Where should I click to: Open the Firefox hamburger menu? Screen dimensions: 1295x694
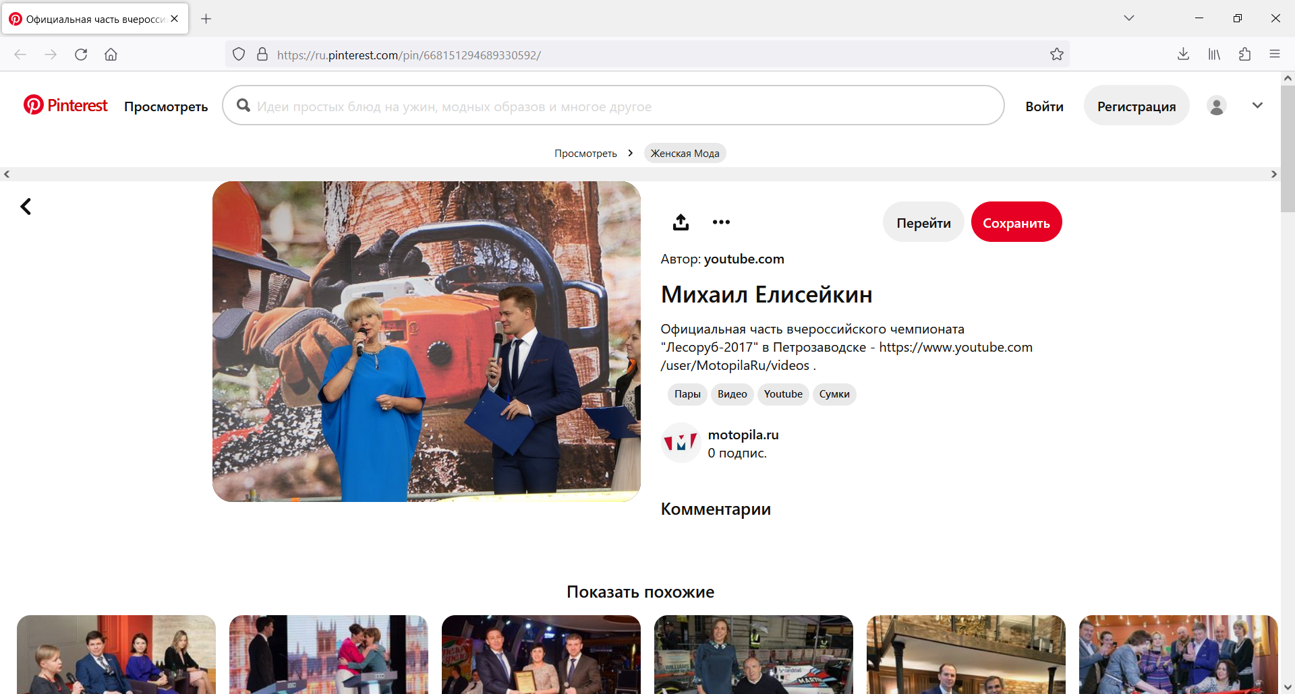[1275, 55]
